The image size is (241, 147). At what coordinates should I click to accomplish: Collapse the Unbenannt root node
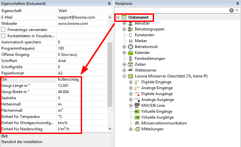[118, 17]
